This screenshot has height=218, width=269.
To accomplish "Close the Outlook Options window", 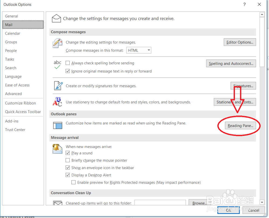I will [x=259, y=5].
